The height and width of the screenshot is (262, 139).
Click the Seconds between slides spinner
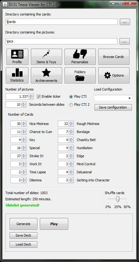point(16,104)
